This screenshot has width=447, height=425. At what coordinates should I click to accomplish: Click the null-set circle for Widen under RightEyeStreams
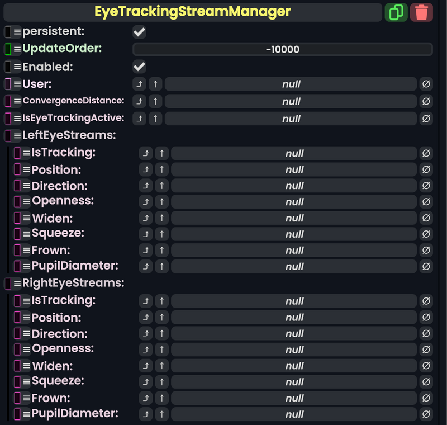point(426,365)
